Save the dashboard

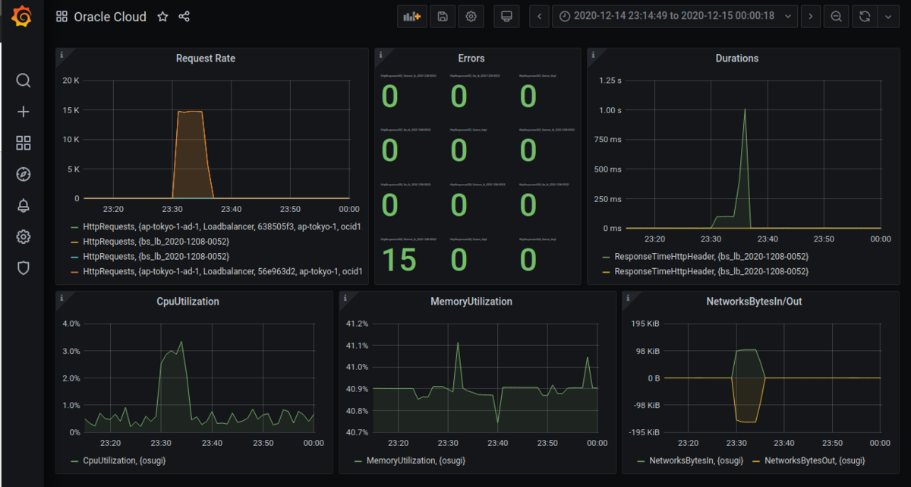click(443, 16)
